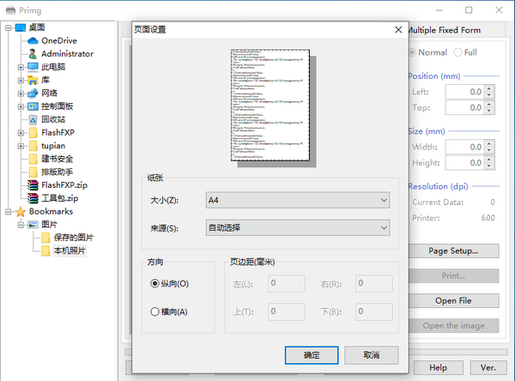
Task: Select the 网络 network icon
Action: tap(33, 93)
